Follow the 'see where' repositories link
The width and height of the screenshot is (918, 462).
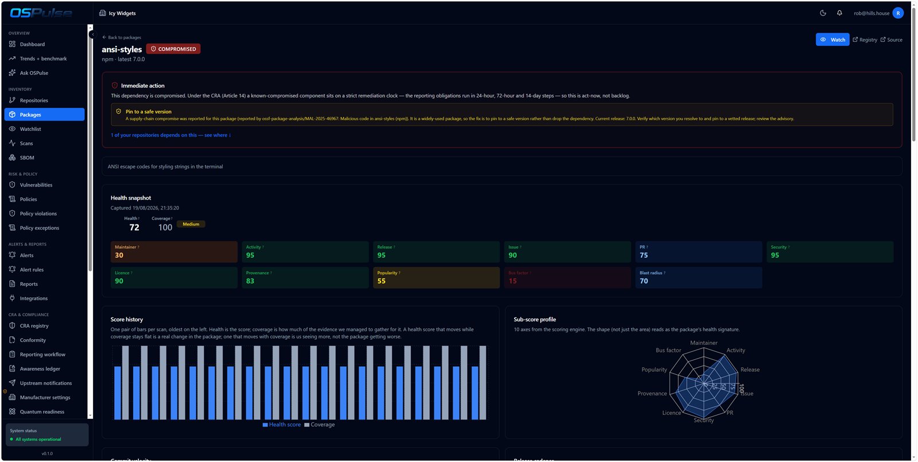pos(170,135)
